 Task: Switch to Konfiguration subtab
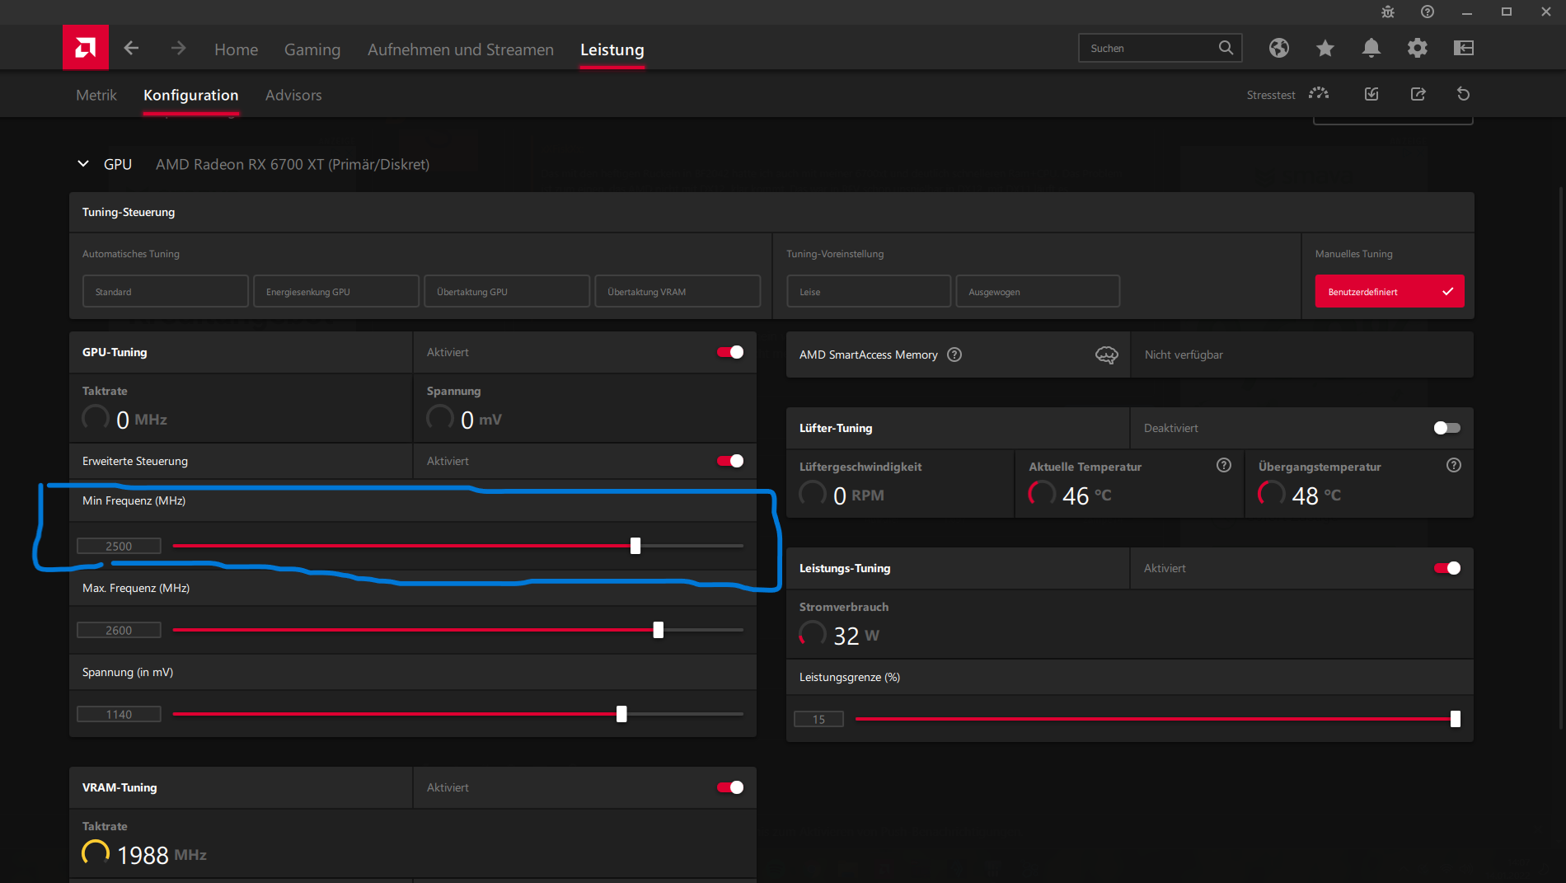pos(191,95)
